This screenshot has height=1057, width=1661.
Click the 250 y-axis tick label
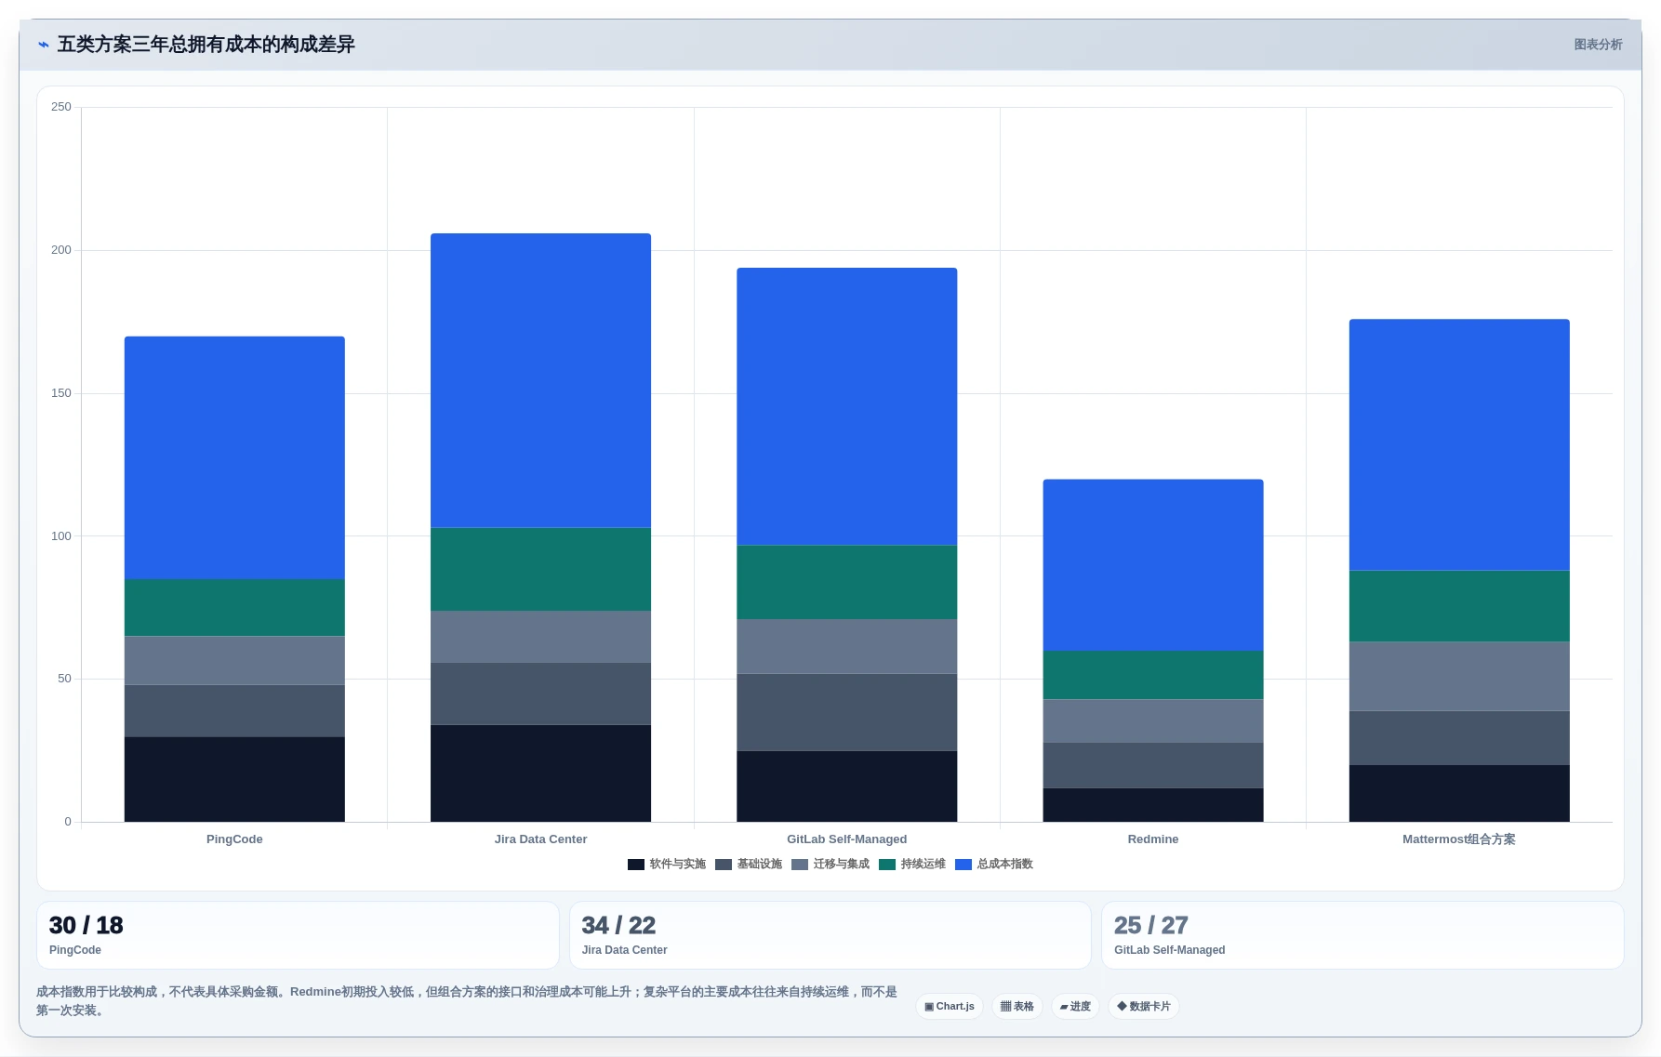pyautogui.click(x=61, y=107)
